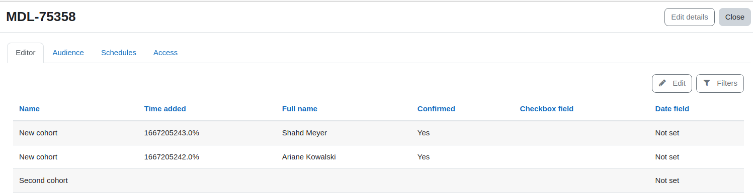The image size is (753, 193).
Task: Click the funnel icon on Filters button
Action: [707, 83]
